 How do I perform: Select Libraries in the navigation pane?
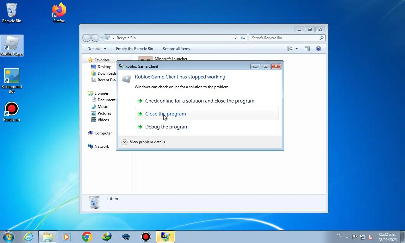[x=98, y=93]
